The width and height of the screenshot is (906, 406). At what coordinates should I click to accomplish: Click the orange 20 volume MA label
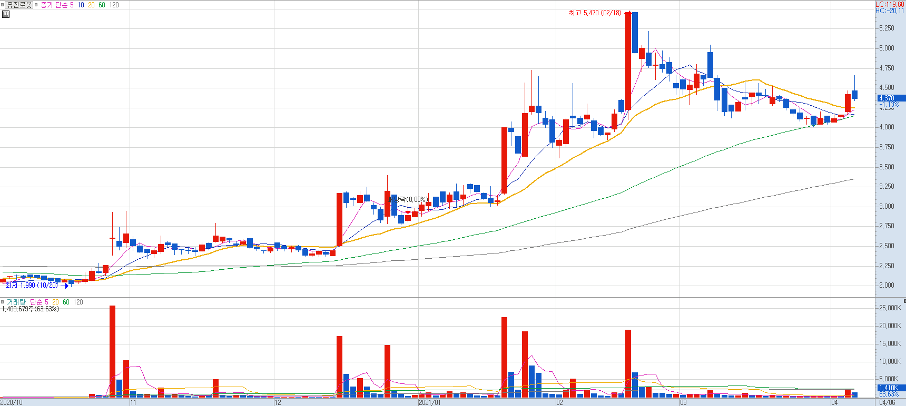coord(55,302)
